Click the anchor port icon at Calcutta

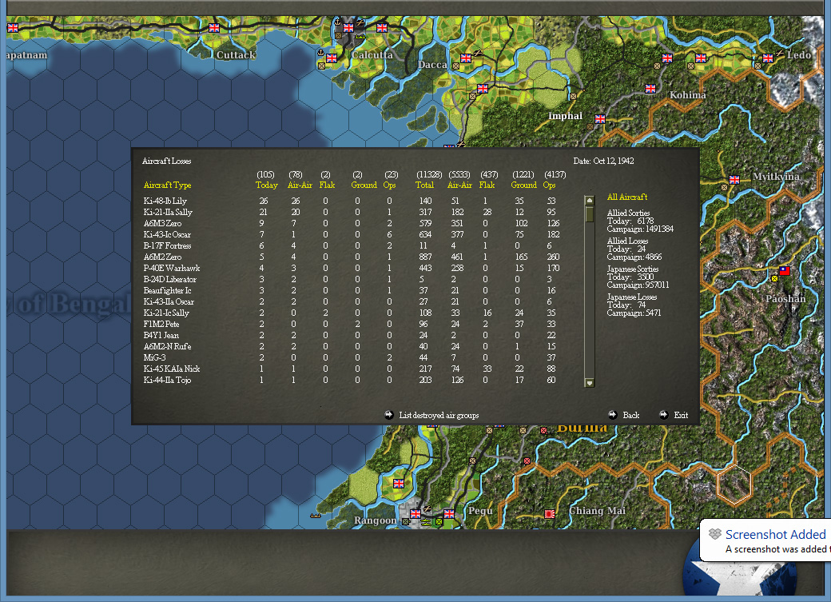pos(337,22)
